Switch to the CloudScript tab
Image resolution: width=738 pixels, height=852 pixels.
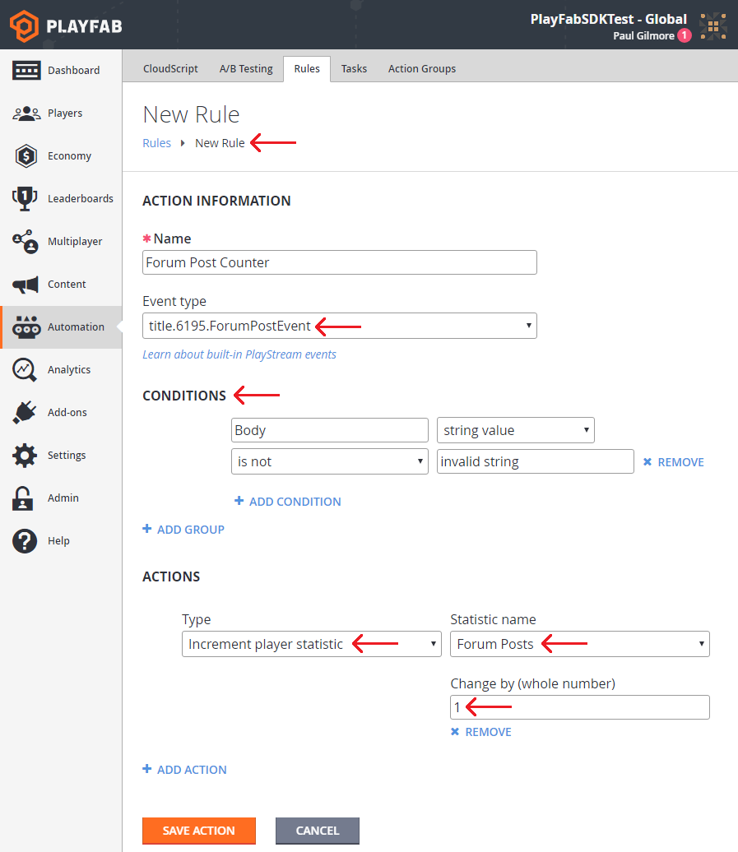(170, 69)
